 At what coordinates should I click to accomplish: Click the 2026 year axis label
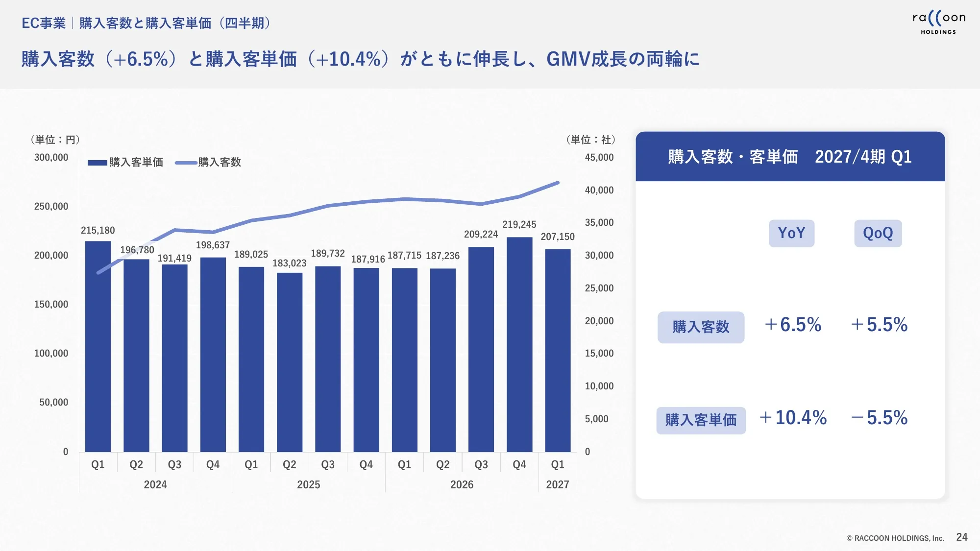pos(462,484)
